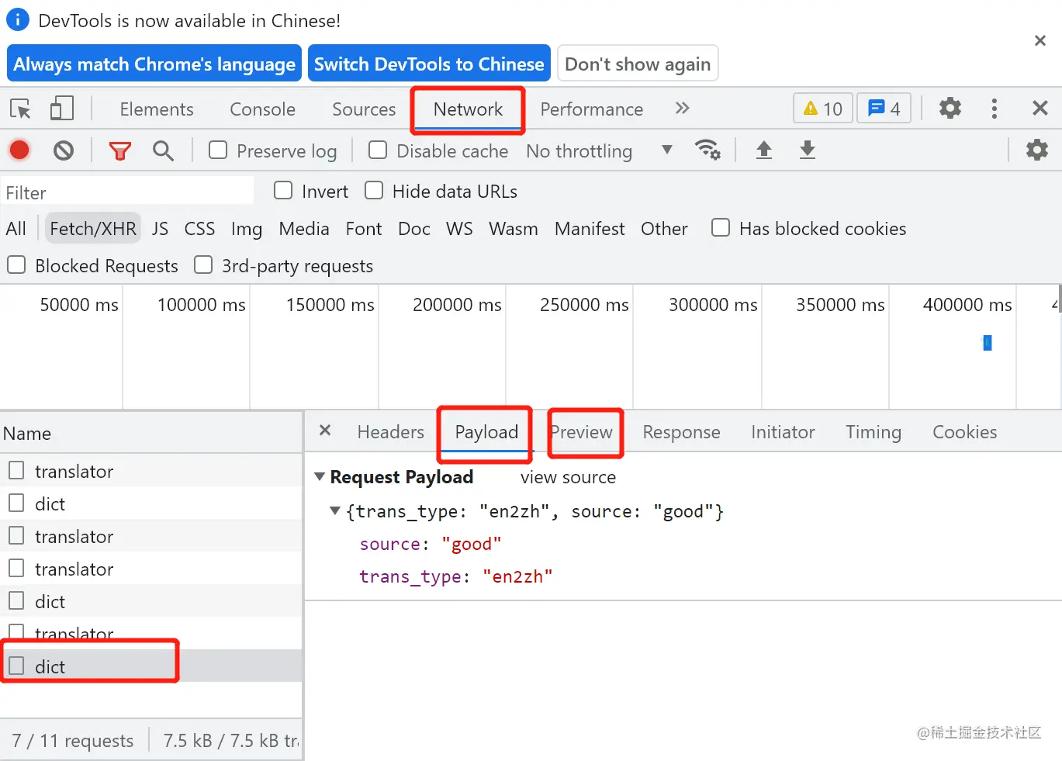Open DevTools settings gear
The image size is (1062, 761).
[x=950, y=108]
